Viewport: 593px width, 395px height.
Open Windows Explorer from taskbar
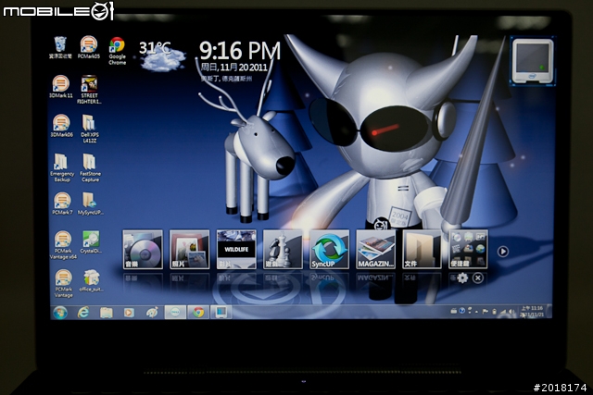[x=107, y=313]
